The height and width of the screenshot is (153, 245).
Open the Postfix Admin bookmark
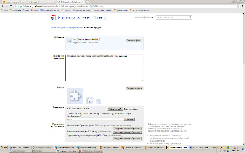(x=102, y=10)
